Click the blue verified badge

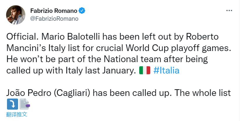pos(82,11)
